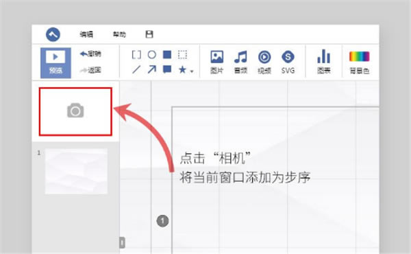Click the redo (返回) button
Screen dimensions: 411x254
90,70
